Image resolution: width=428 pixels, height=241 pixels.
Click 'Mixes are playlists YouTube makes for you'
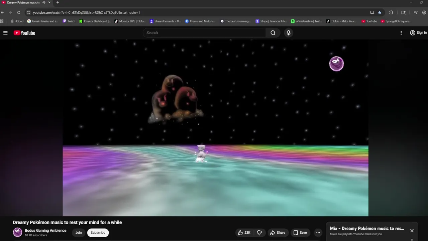[x=356, y=234]
